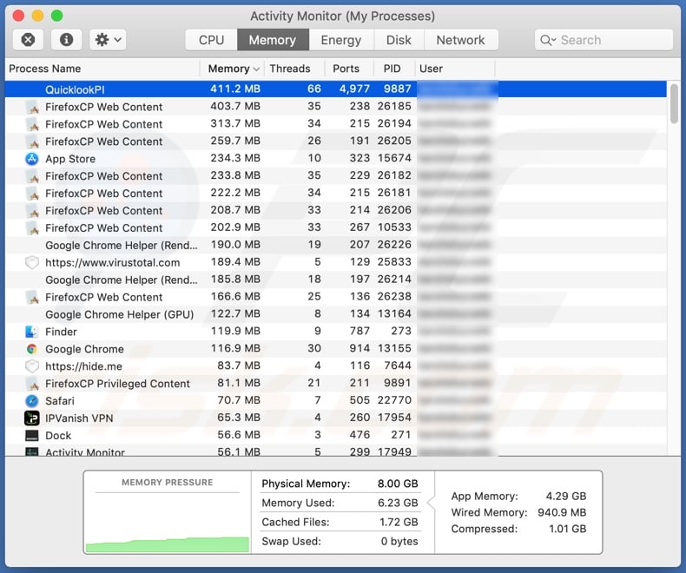Switch to the CPU tab
Screen dimensions: 686x573
click(211, 40)
